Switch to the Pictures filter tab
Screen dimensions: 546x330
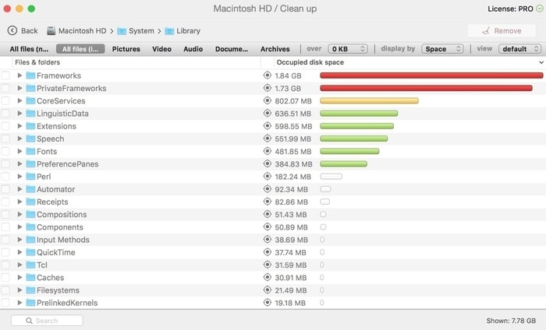click(x=126, y=49)
